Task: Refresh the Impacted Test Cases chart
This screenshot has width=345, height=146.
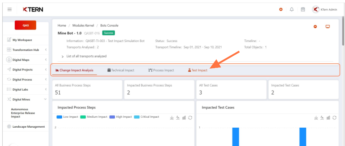Action: pyautogui.click(x=334, y=118)
